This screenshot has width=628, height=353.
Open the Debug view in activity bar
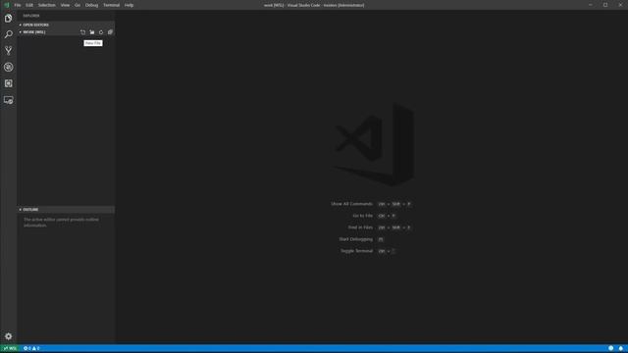9,68
